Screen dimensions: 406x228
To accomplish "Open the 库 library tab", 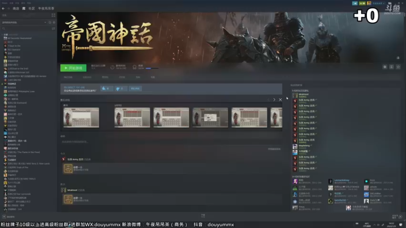I will pos(24,9).
